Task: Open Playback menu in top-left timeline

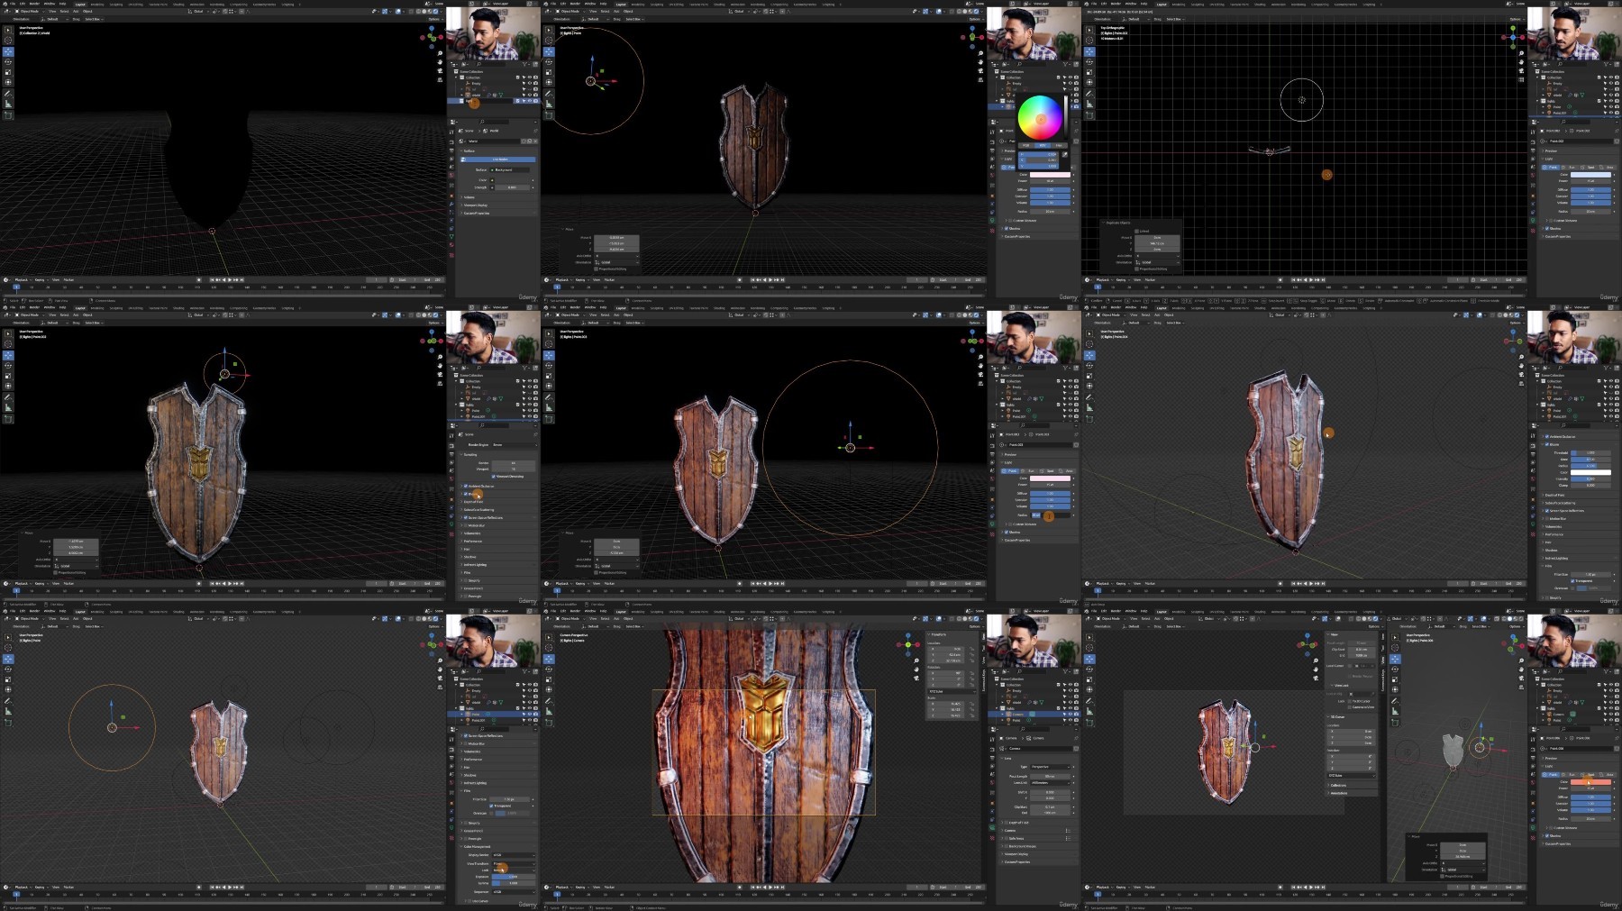Action: tap(22, 279)
